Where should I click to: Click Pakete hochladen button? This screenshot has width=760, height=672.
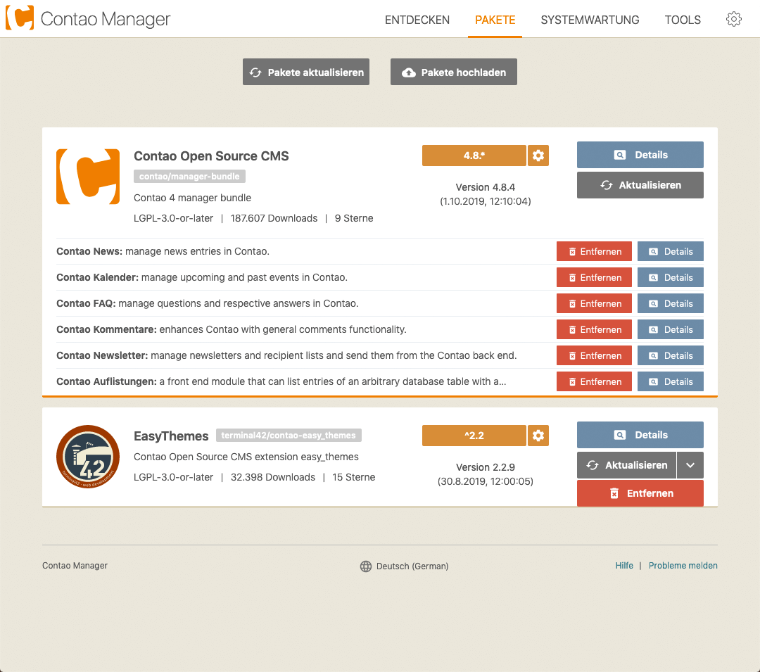[454, 72]
